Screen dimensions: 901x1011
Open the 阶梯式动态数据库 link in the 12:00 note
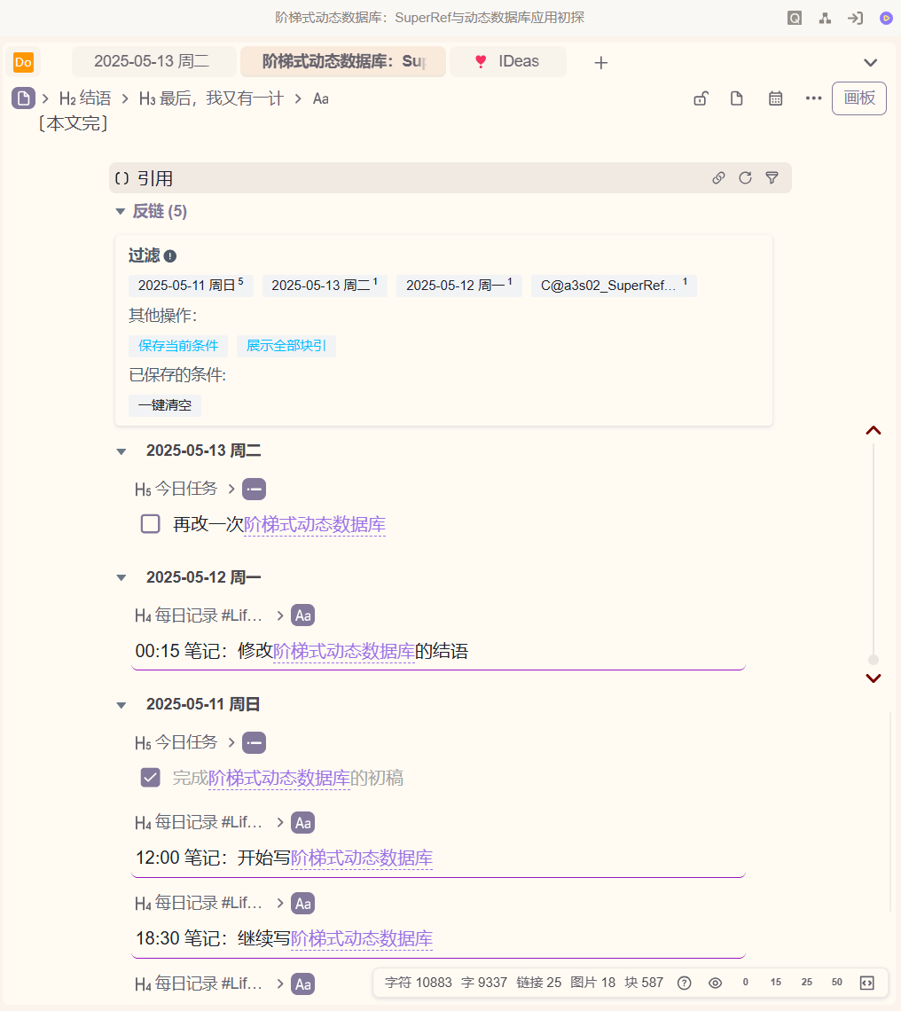[x=361, y=858]
